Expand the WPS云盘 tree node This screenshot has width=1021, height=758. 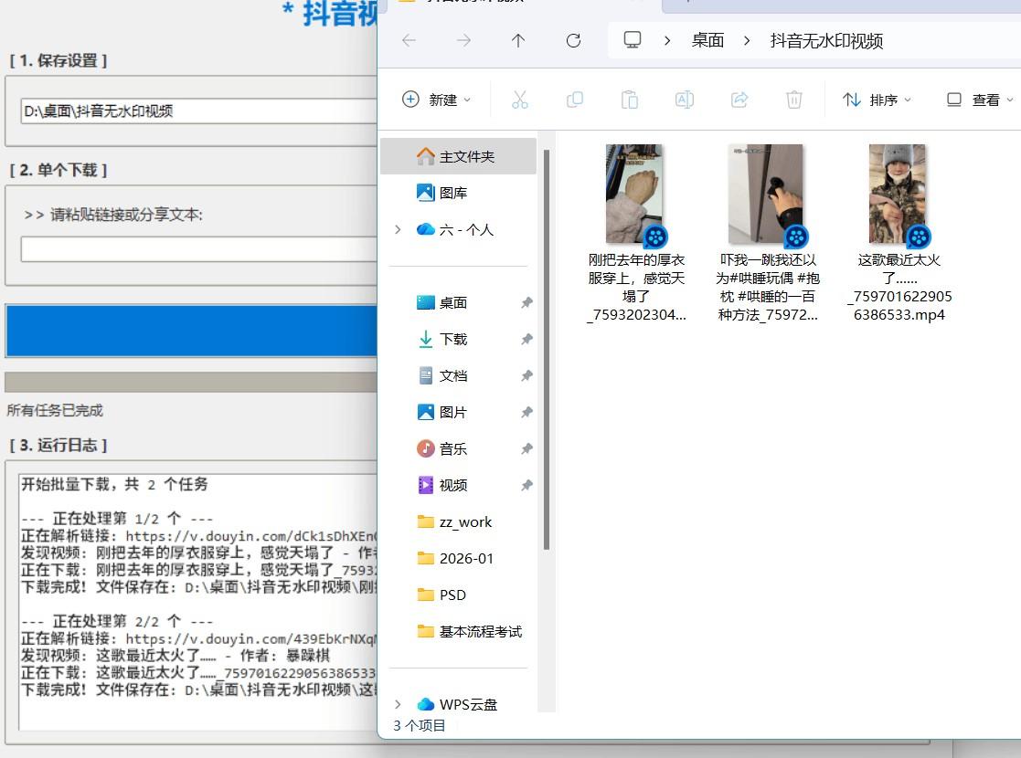398,704
